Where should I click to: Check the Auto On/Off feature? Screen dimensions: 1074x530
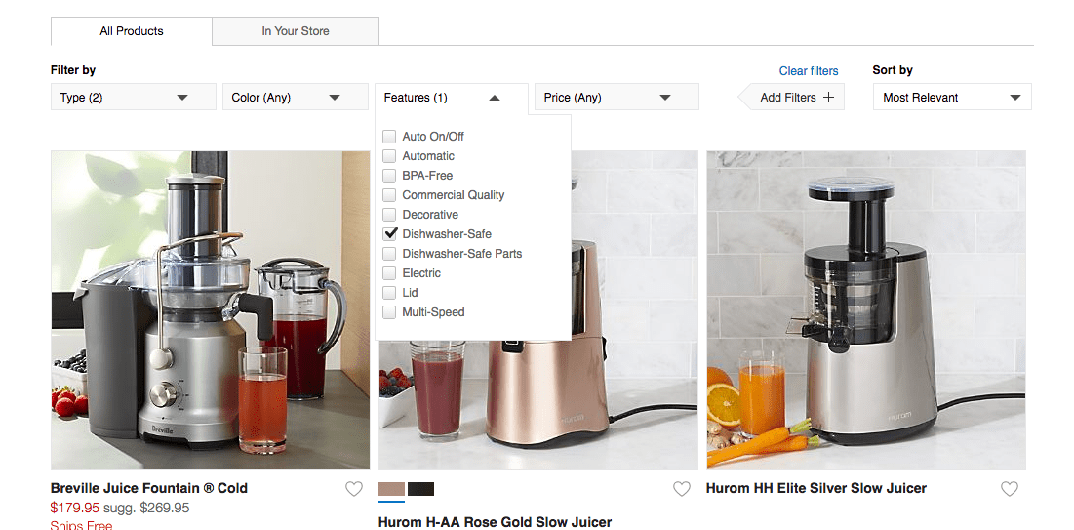click(x=389, y=137)
